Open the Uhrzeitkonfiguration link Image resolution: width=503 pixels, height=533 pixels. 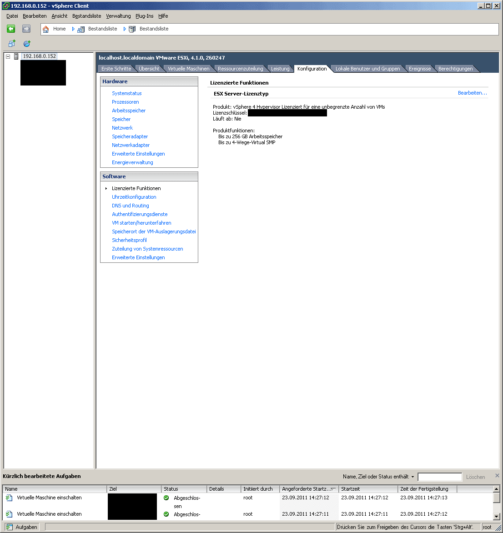[134, 197]
